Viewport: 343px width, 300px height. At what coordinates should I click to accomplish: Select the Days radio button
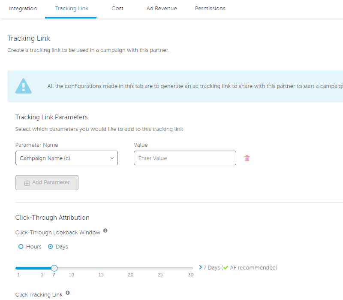tap(51, 247)
